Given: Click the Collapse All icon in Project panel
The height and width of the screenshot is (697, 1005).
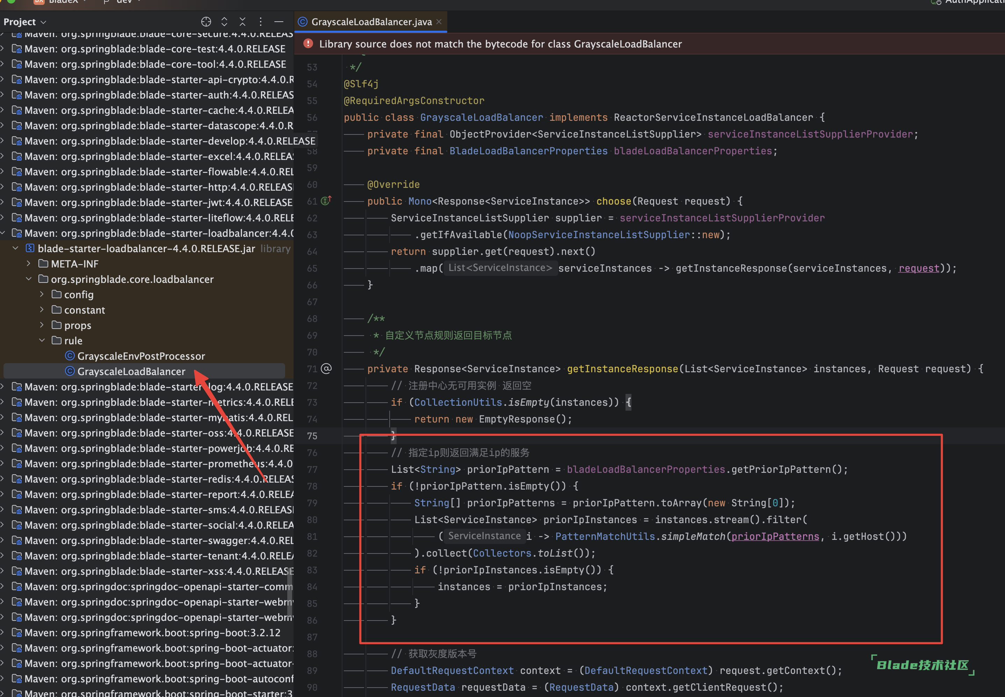Looking at the screenshot, I should click(243, 21).
